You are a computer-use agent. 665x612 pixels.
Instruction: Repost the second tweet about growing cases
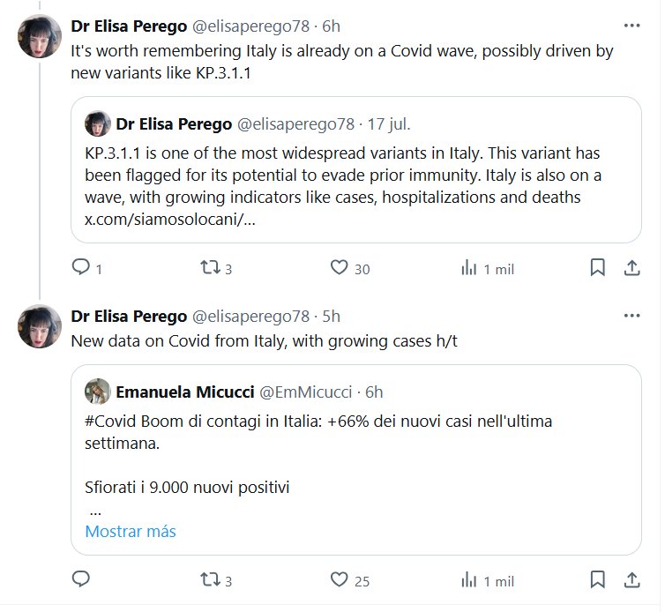209,579
